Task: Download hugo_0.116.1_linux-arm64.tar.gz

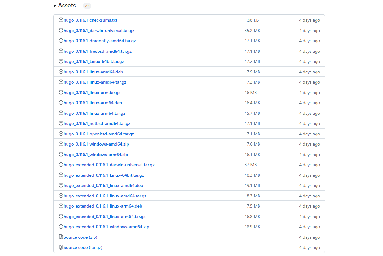Action: pyautogui.click(x=94, y=113)
